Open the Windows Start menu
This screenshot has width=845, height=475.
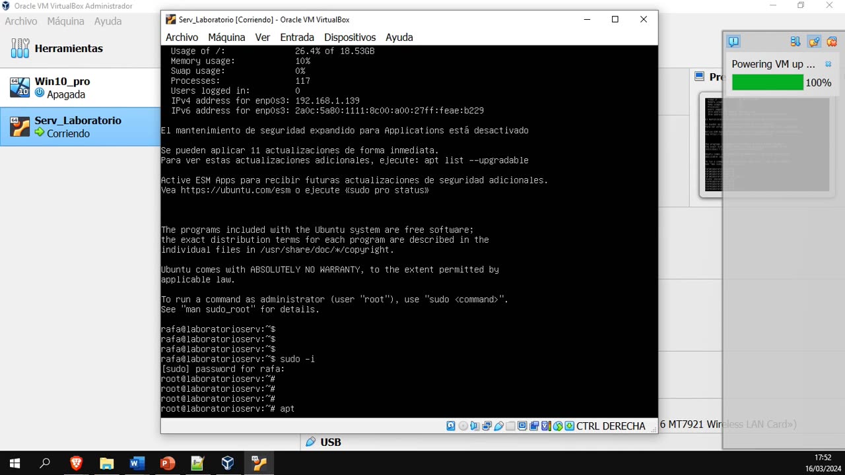point(15,463)
